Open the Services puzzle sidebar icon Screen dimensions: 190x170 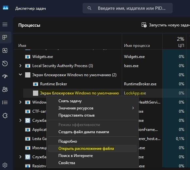pyautogui.click(x=5, y=116)
